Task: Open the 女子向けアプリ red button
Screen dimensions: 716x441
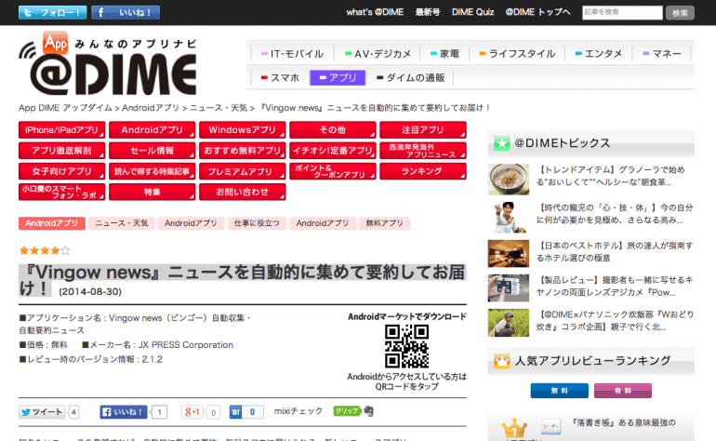Action: (x=61, y=171)
